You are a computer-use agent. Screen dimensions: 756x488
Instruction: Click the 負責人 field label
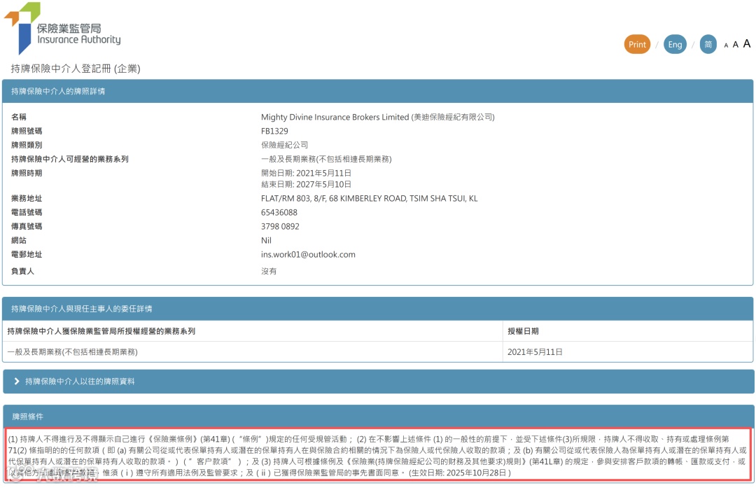pos(22,272)
